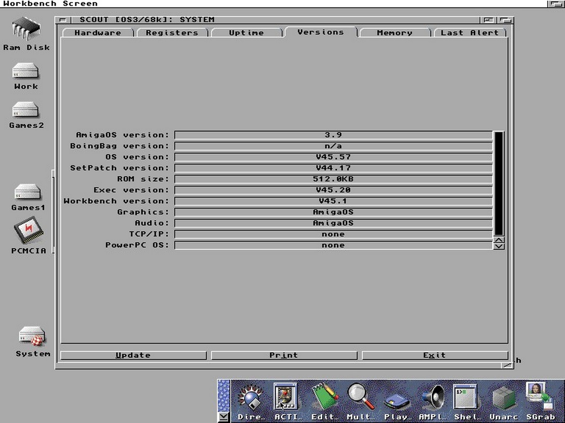Select the PCMCIA card icon
This screenshot has width=565, height=423.
[x=28, y=235]
